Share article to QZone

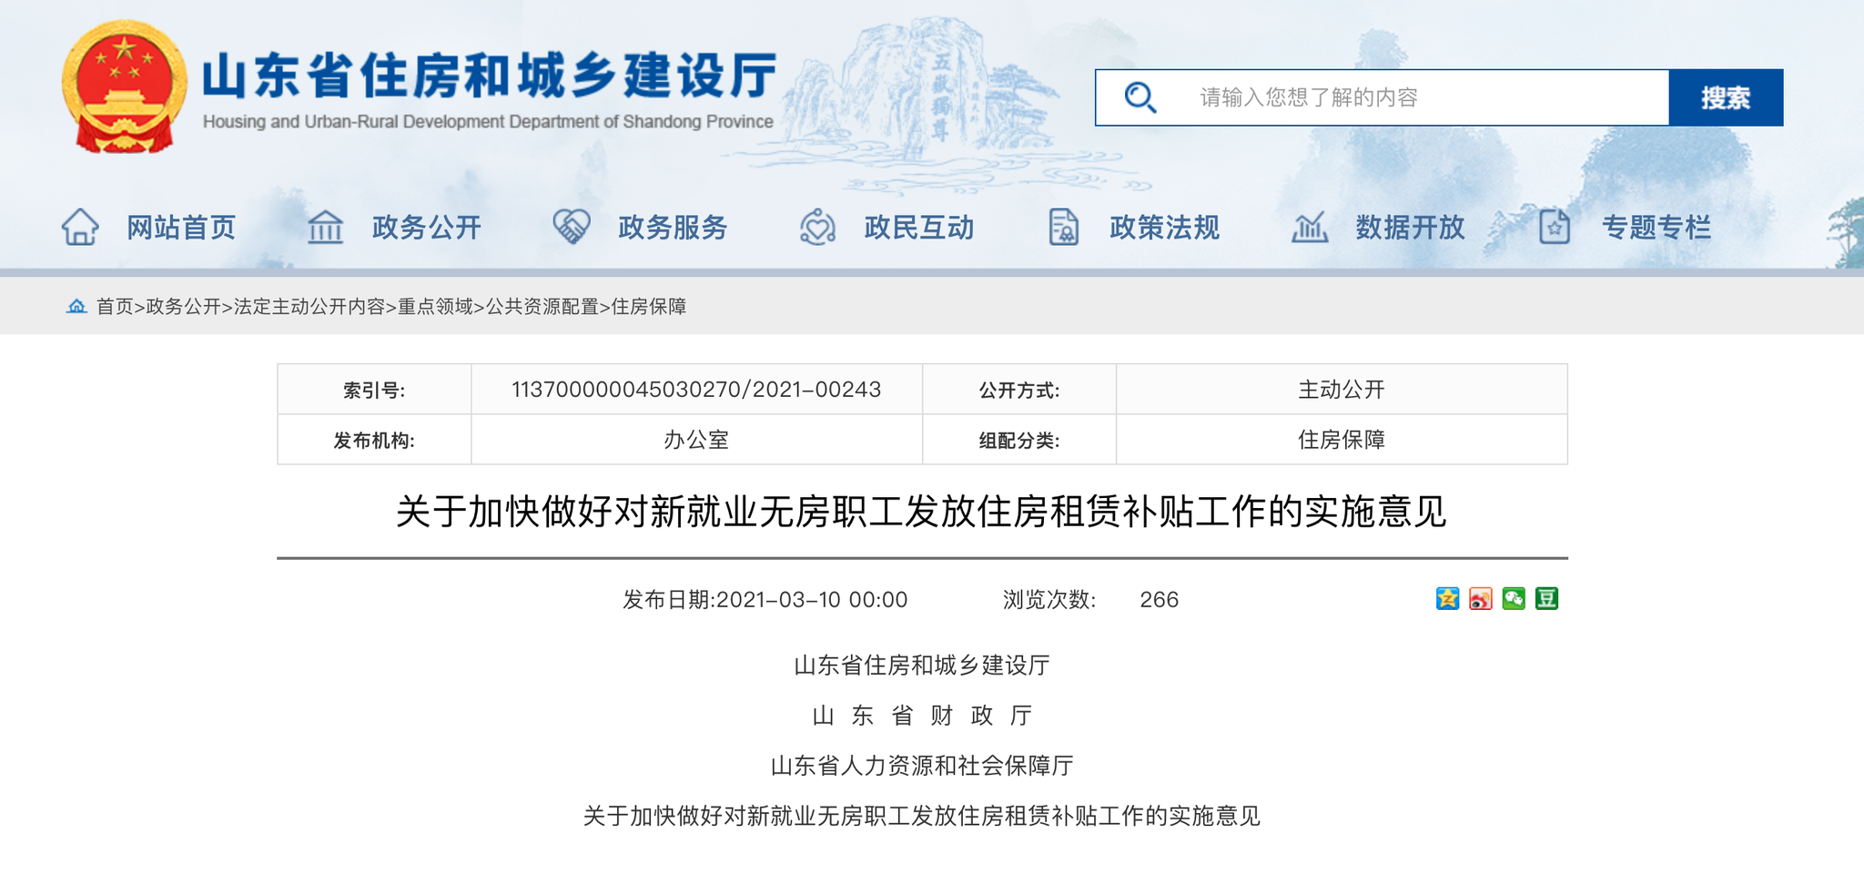1448,599
